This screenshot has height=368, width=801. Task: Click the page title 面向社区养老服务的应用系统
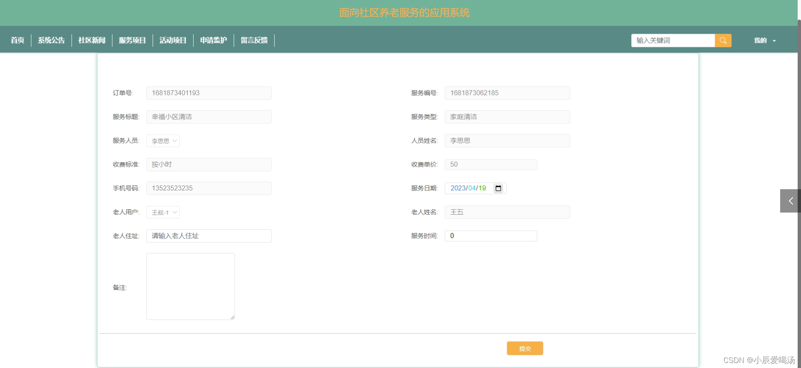[404, 13]
